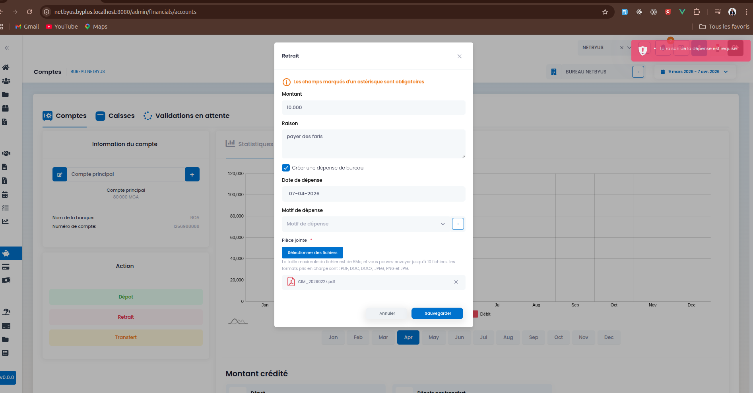Screen dimensions: 753x393
Task: Remove the CIM_20260227.pdf attachment
Action: [456, 282]
